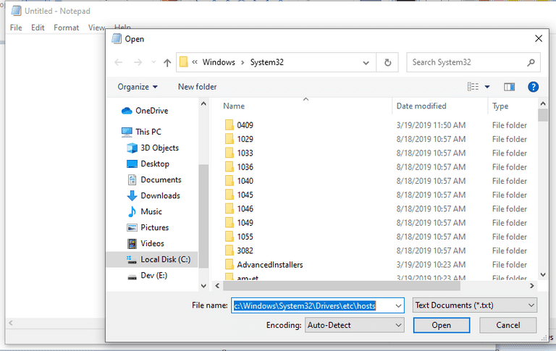The height and width of the screenshot is (351, 556).
Task: Show the preview pane icon
Action: [509, 87]
